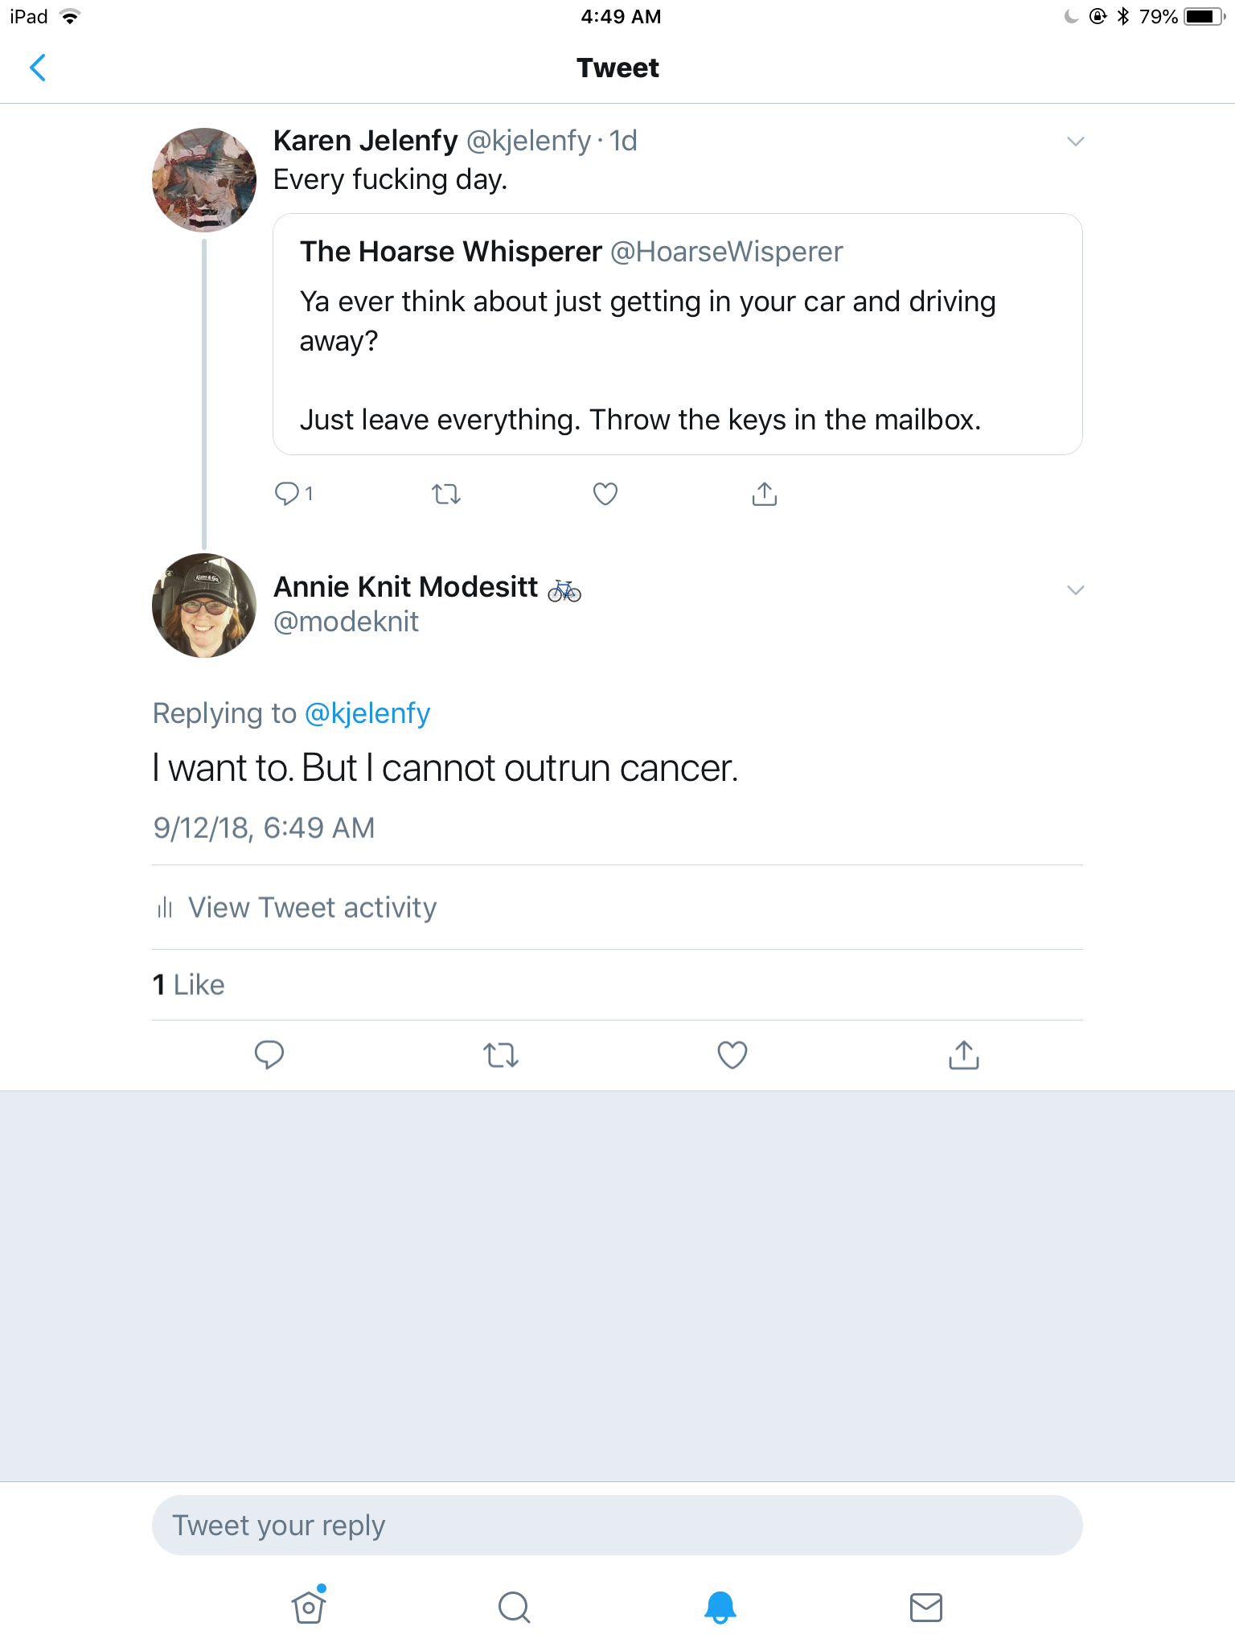Like Karen Jelenfy's quoted tweet
Screen dimensions: 1235x1647
click(605, 493)
